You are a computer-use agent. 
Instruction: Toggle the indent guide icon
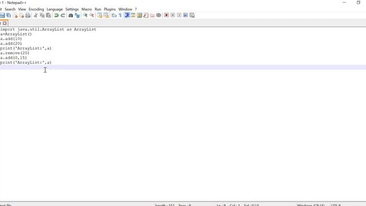(x=127, y=15)
